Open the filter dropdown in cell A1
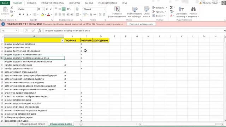The height and width of the screenshot is (127, 226). [63, 41]
